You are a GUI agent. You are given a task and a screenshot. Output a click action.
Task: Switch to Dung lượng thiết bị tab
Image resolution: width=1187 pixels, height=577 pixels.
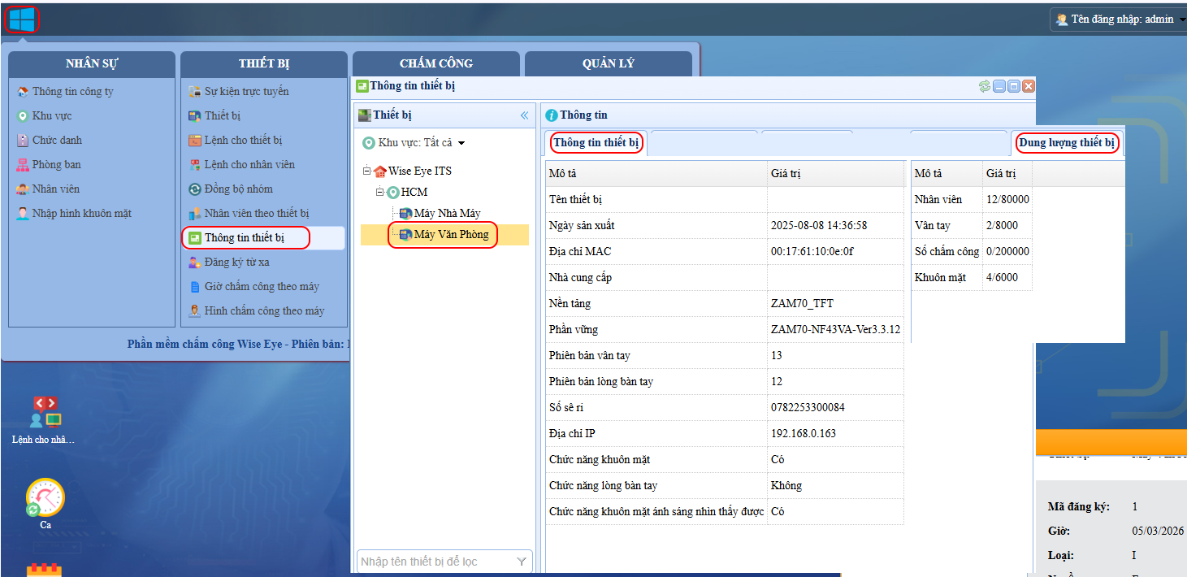pos(1066,143)
